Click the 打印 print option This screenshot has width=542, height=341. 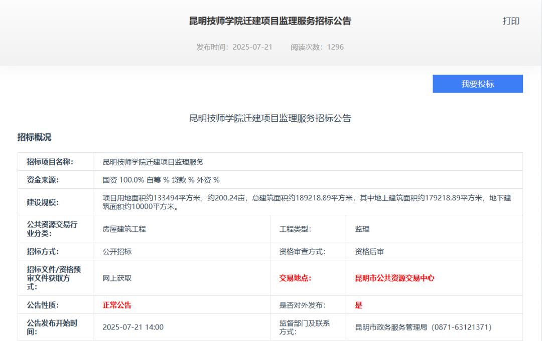pos(511,21)
